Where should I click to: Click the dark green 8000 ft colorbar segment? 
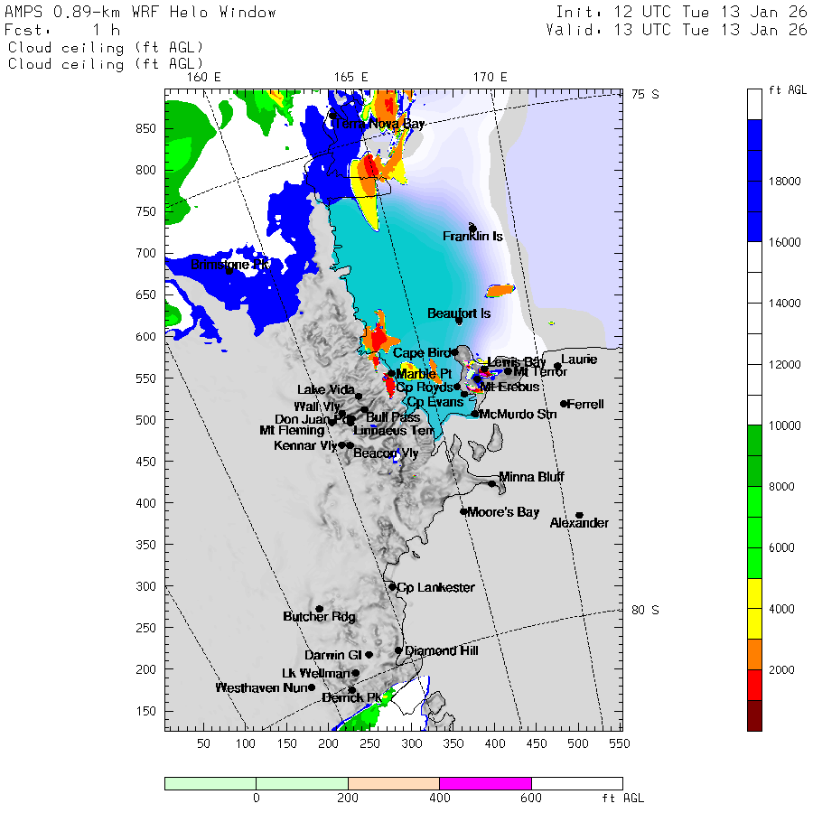click(754, 456)
